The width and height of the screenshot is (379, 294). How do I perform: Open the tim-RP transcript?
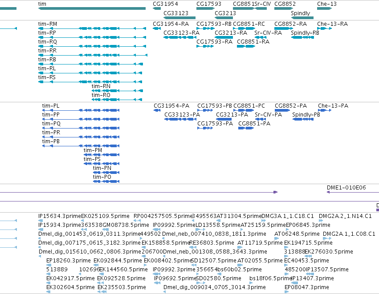coord(92,37)
